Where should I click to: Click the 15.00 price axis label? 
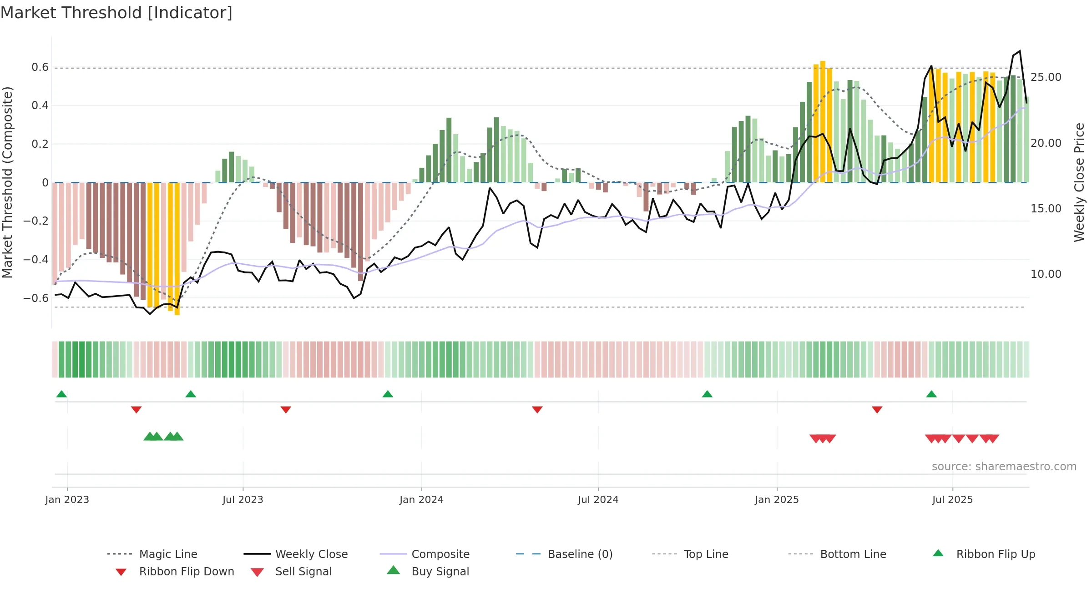click(1046, 208)
